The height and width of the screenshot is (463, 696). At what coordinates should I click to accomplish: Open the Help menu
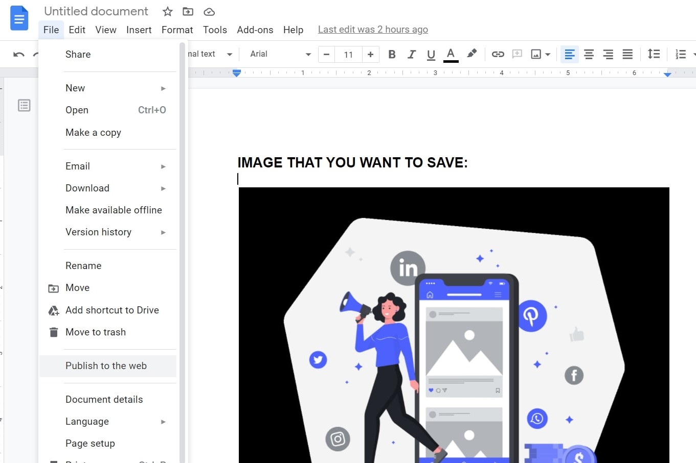(x=293, y=30)
